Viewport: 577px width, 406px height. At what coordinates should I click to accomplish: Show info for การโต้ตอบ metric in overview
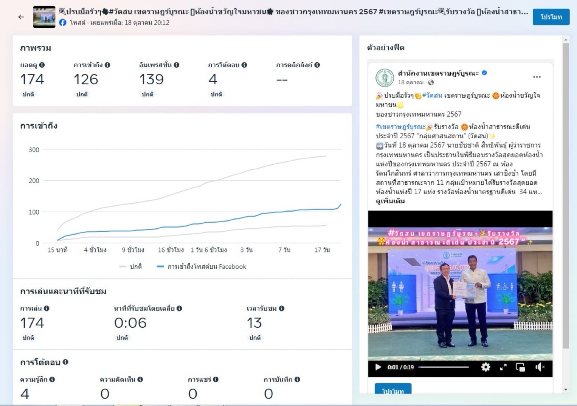point(244,65)
